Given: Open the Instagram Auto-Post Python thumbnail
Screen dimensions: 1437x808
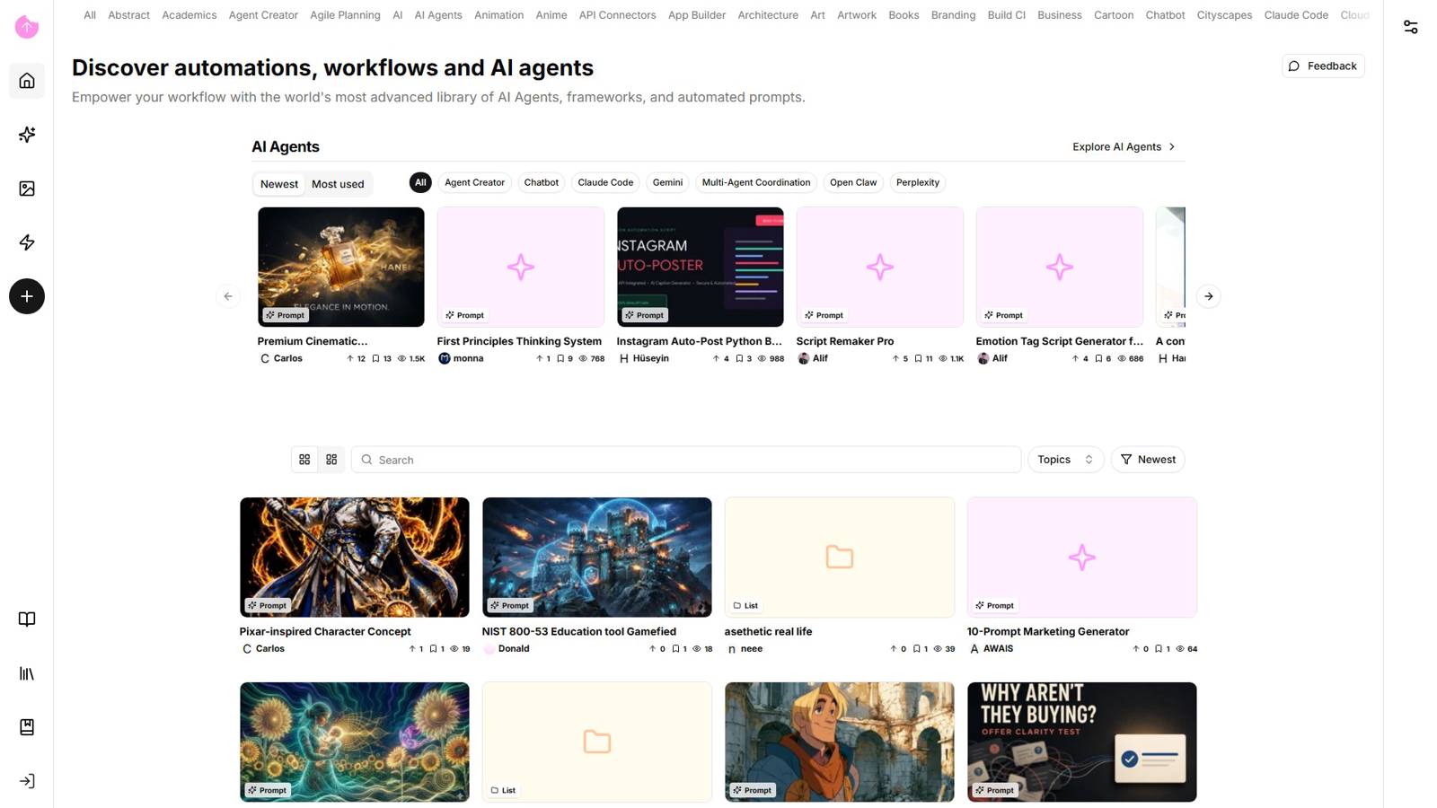Looking at the screenshot, I should pos(701,267).
